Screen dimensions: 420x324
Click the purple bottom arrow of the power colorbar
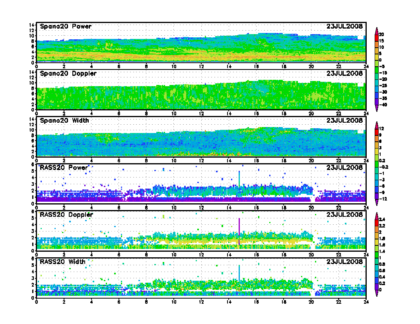pos(377,108)
